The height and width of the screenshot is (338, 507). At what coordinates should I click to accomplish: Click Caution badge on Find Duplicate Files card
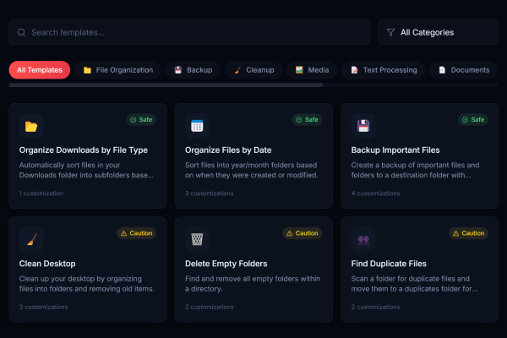[468, 233]
